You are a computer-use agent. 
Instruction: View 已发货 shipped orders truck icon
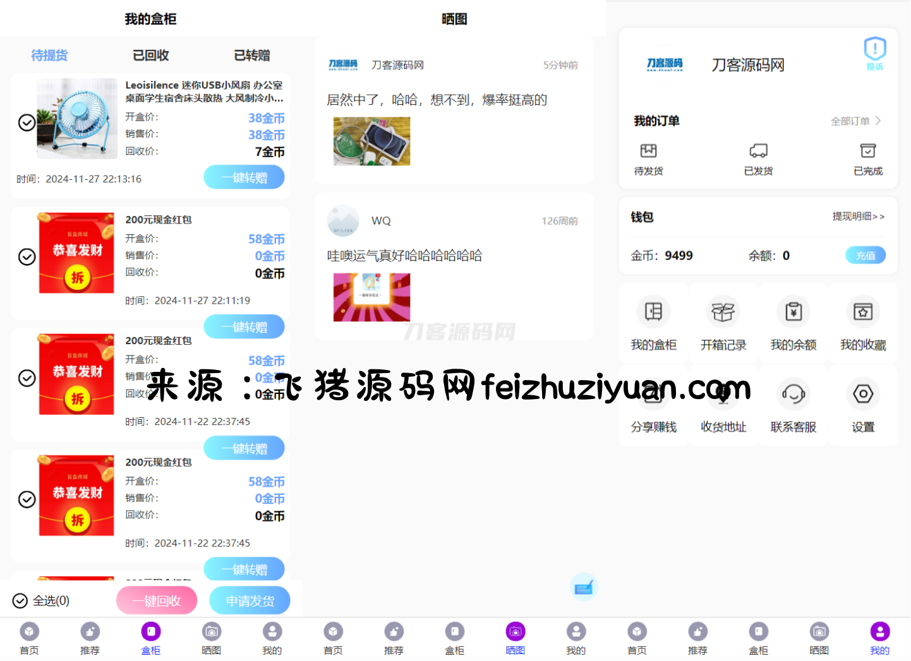pos(758,151)
